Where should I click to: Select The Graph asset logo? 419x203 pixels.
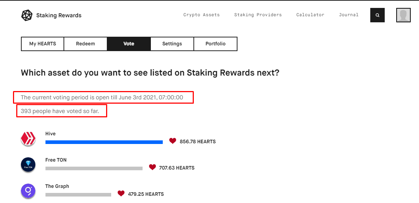coord(28,191)
